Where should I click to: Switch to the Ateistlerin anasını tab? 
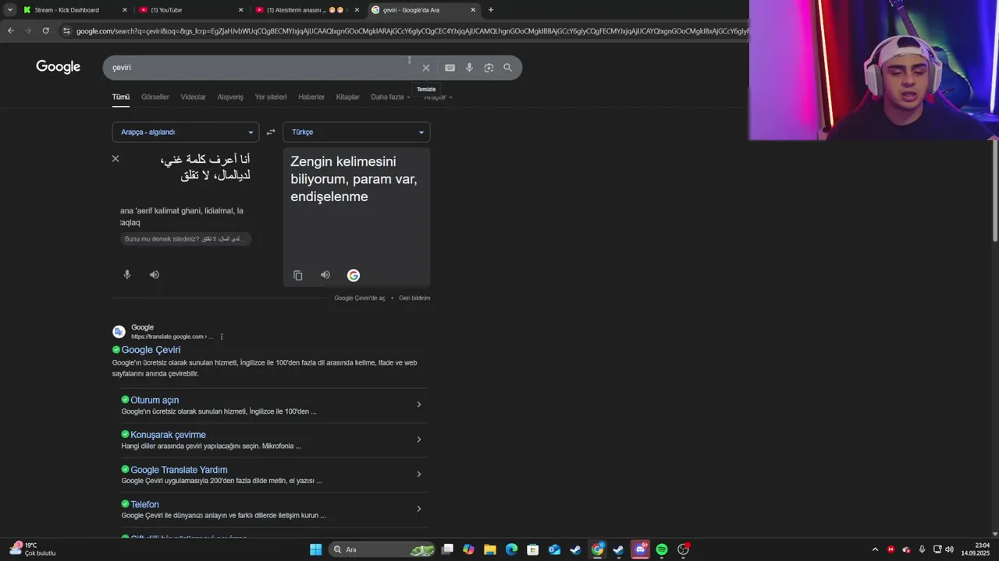[x=307, y=10]
